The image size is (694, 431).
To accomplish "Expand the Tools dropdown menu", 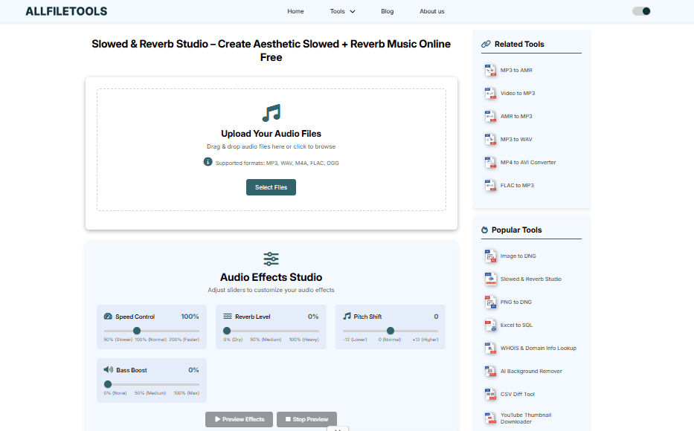I will click(x=342, y=11).
